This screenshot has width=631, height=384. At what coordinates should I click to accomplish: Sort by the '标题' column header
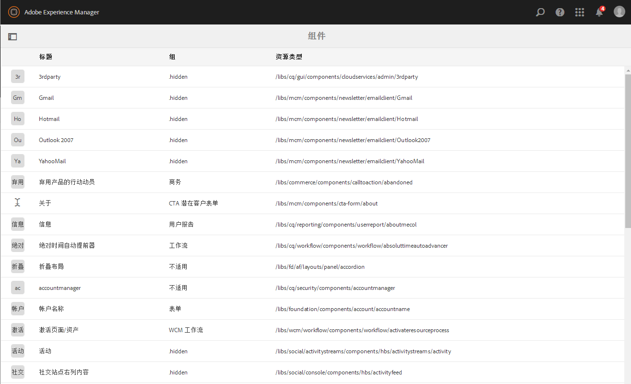(x=46, y=57)
